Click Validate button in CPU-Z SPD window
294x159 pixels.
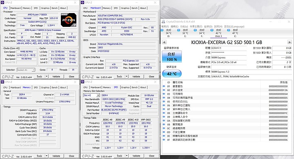click(x=136, y=156)
